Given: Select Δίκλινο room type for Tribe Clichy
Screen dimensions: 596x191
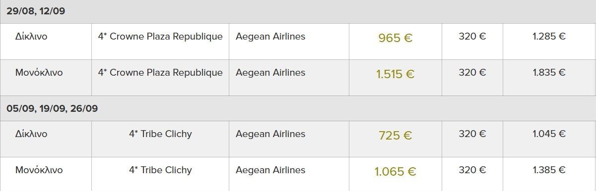Looking at the screenshot, I should [31, 134].
